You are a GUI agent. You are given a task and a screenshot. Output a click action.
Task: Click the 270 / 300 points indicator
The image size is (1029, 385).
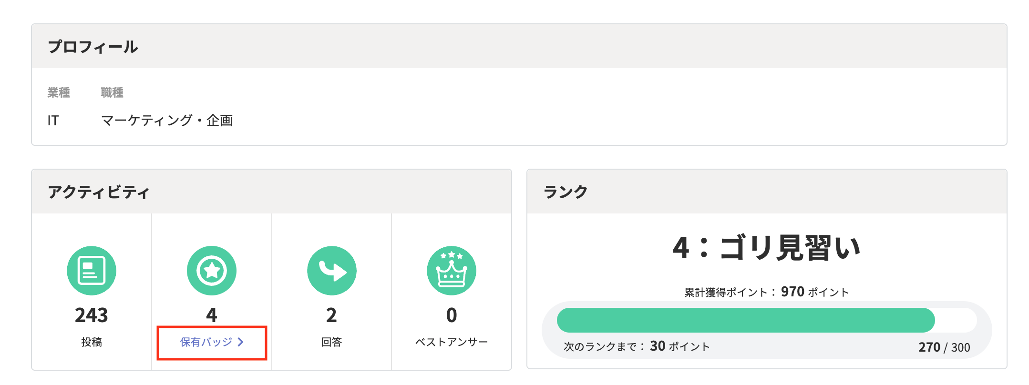pyautogui.click(x=944, y=347)
